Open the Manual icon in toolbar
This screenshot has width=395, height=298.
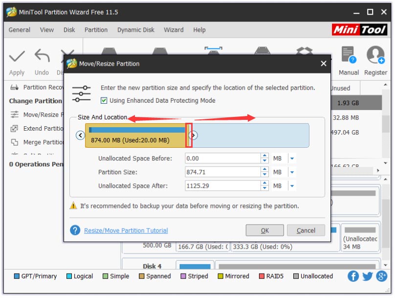(348, 55)
